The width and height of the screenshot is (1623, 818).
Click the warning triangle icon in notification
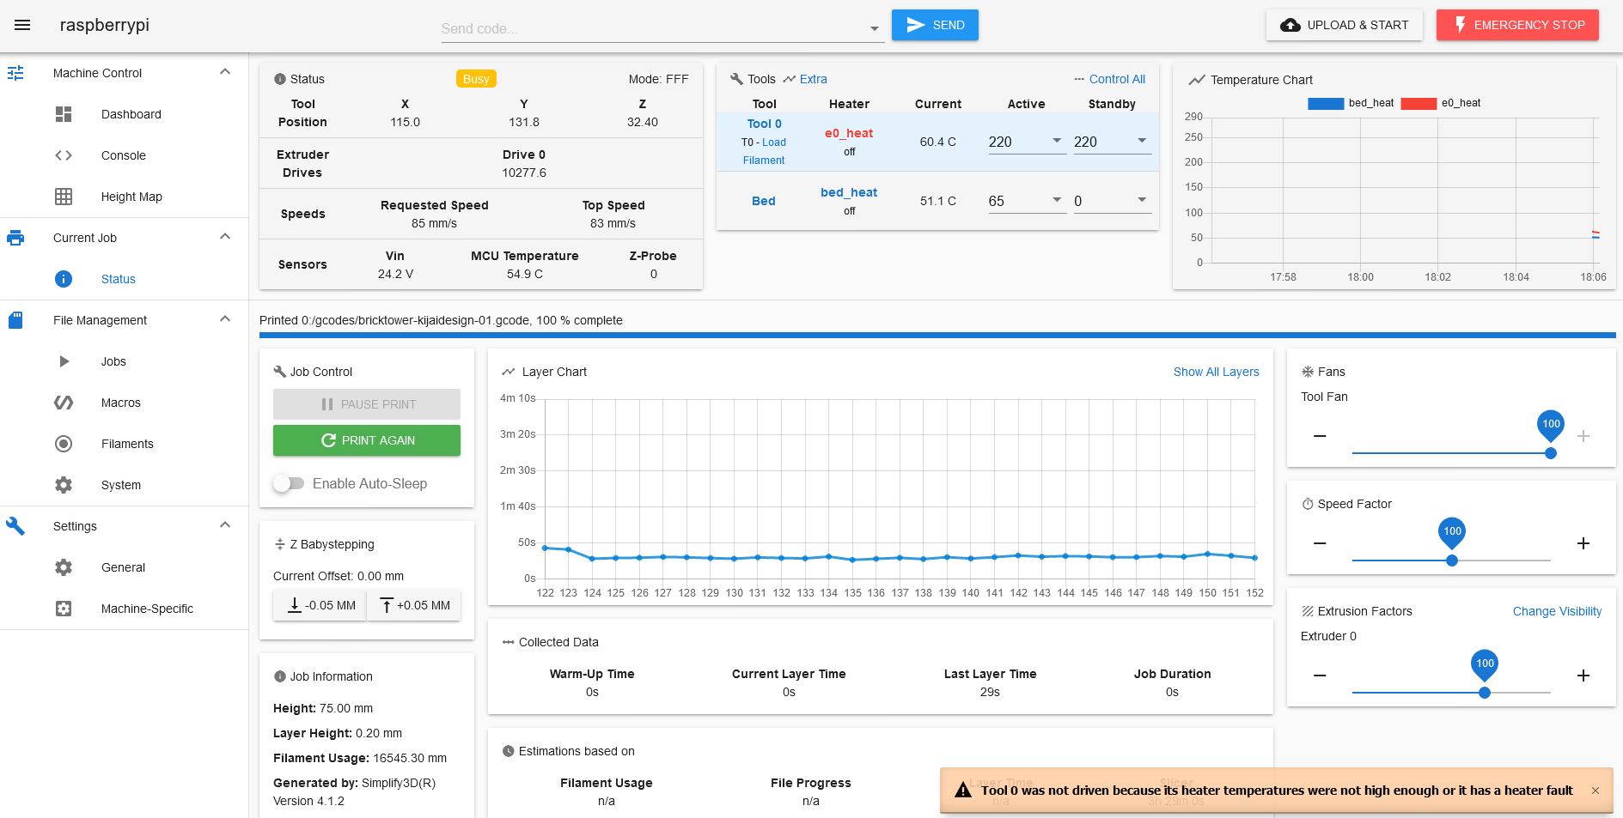[x=963, y=790]
